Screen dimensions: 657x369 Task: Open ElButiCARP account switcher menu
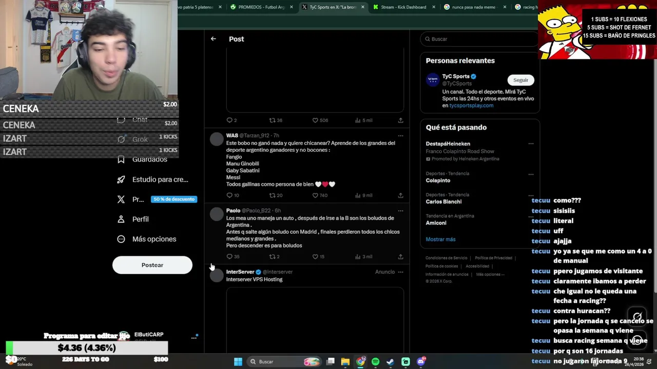coord(194,338)
